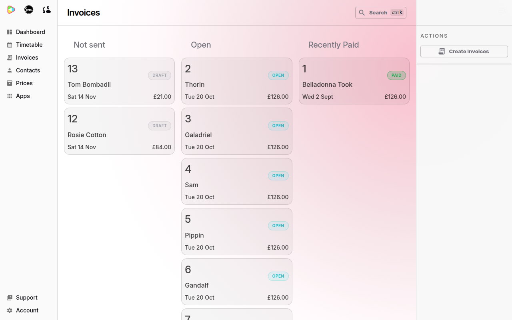
Task: Click the colorful play-shaped app logo
Action: point(11,10)
